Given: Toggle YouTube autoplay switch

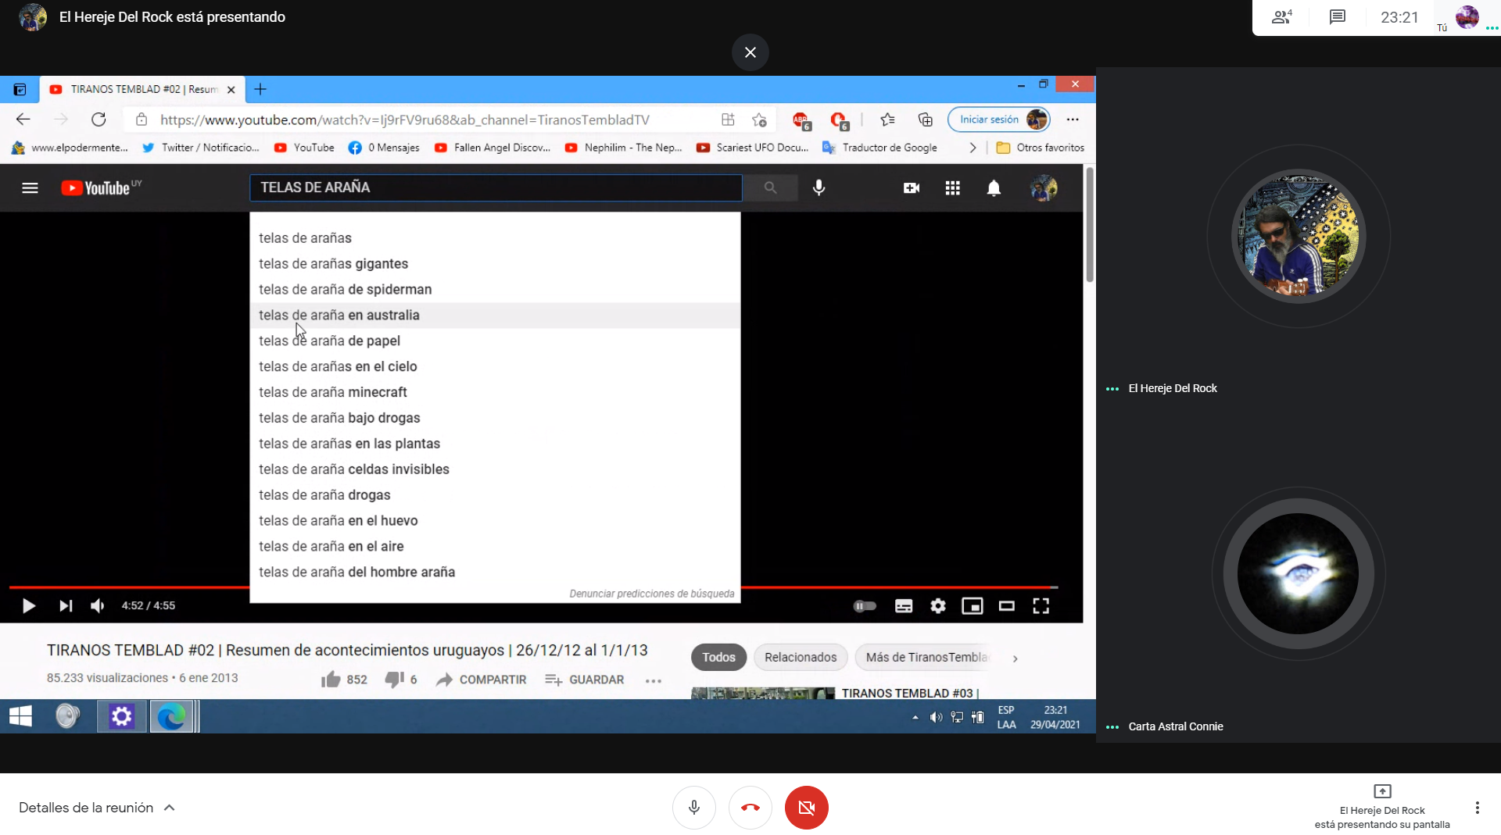Looking at the screenshot, I should pyautogui.click(x=865, y=606).
